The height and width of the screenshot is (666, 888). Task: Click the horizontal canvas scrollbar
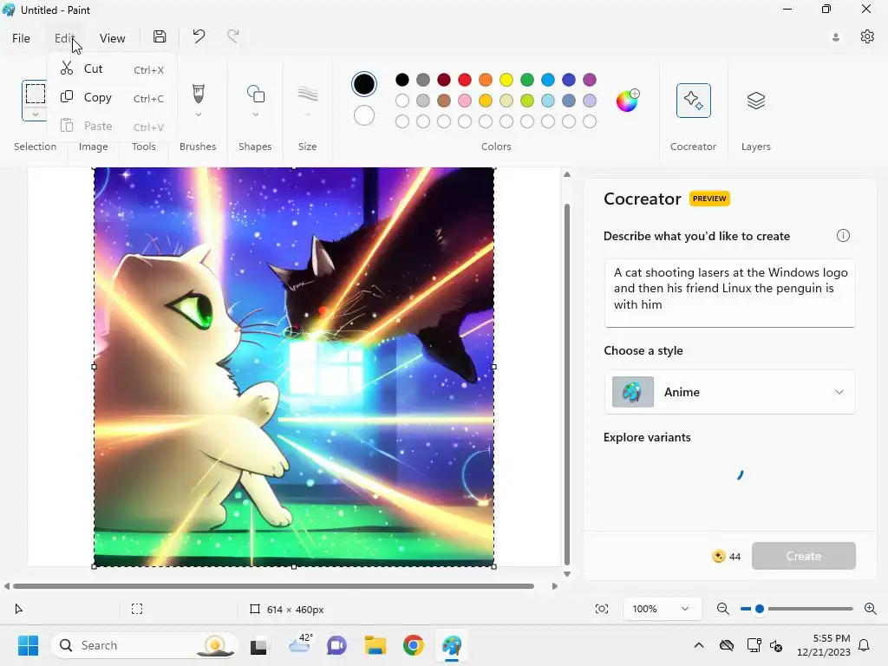tap(273, 586)
